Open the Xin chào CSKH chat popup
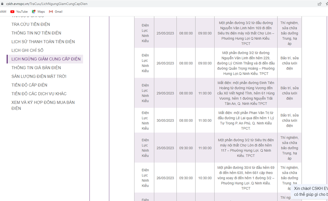The image size is (328, 201). (310, 191)
